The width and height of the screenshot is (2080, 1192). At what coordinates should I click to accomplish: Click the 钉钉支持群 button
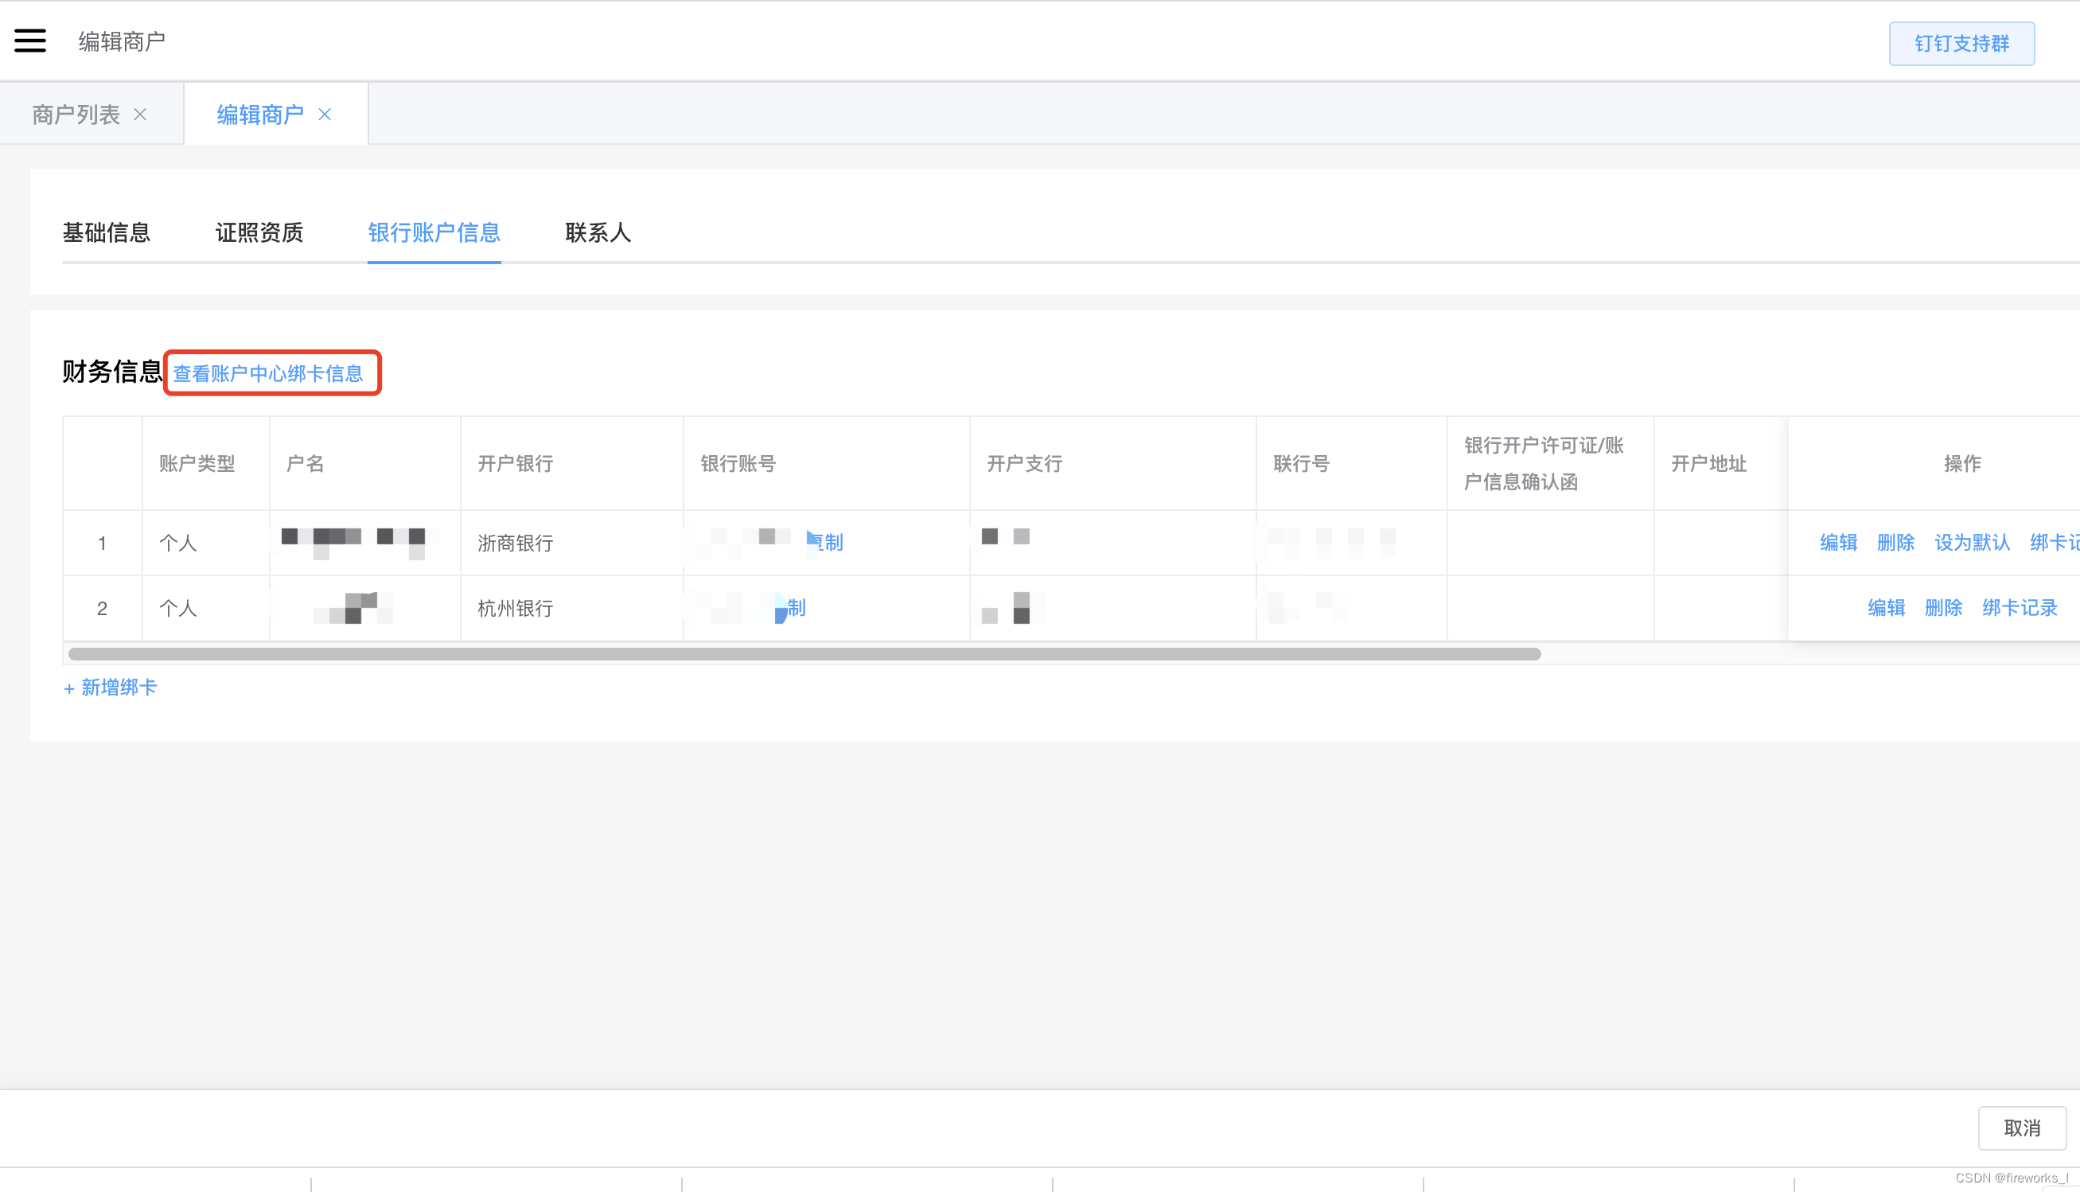(x=1961, y=44)
